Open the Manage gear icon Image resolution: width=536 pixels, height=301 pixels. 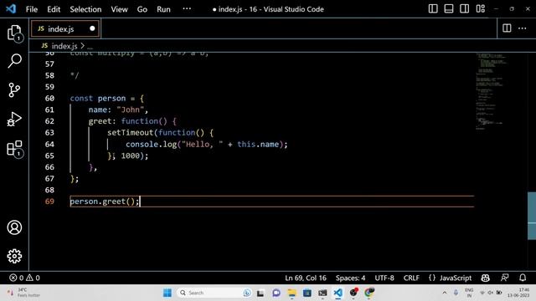[x=14, y=256]
